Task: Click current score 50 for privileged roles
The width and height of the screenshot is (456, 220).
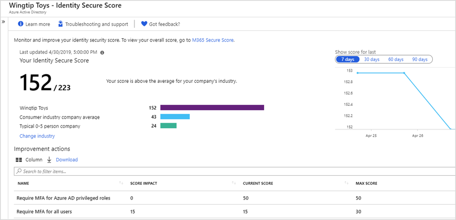Action: click(246, 198)
